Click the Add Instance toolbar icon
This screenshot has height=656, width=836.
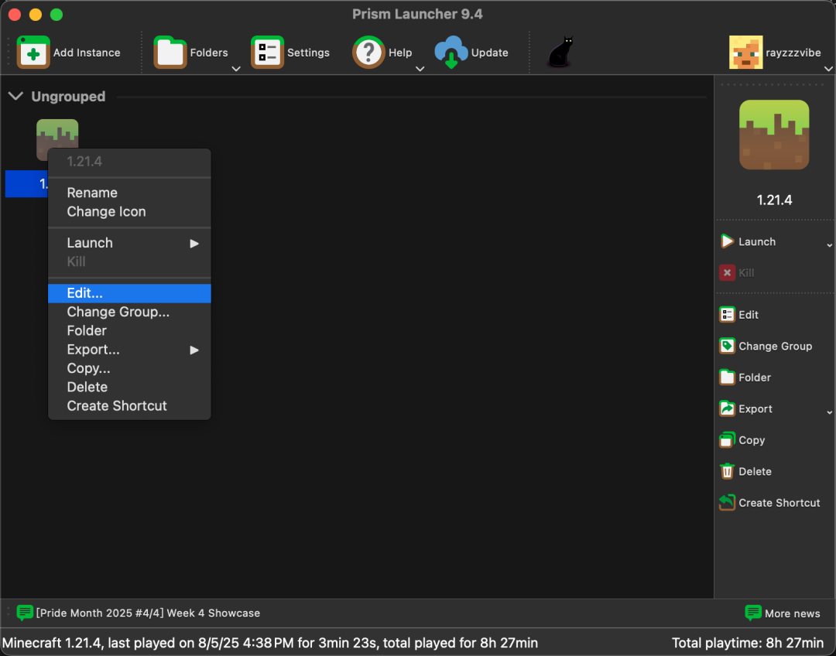click(33, 53)
